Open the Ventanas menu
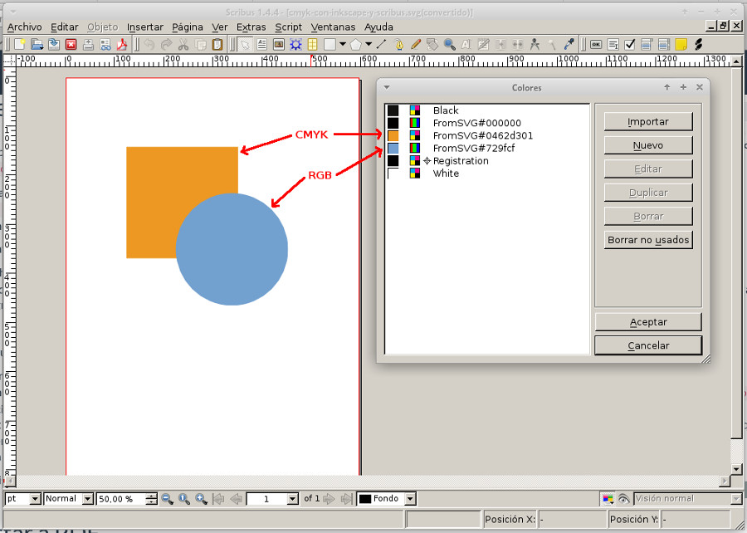The image size is (747, 533). (333, 27)
